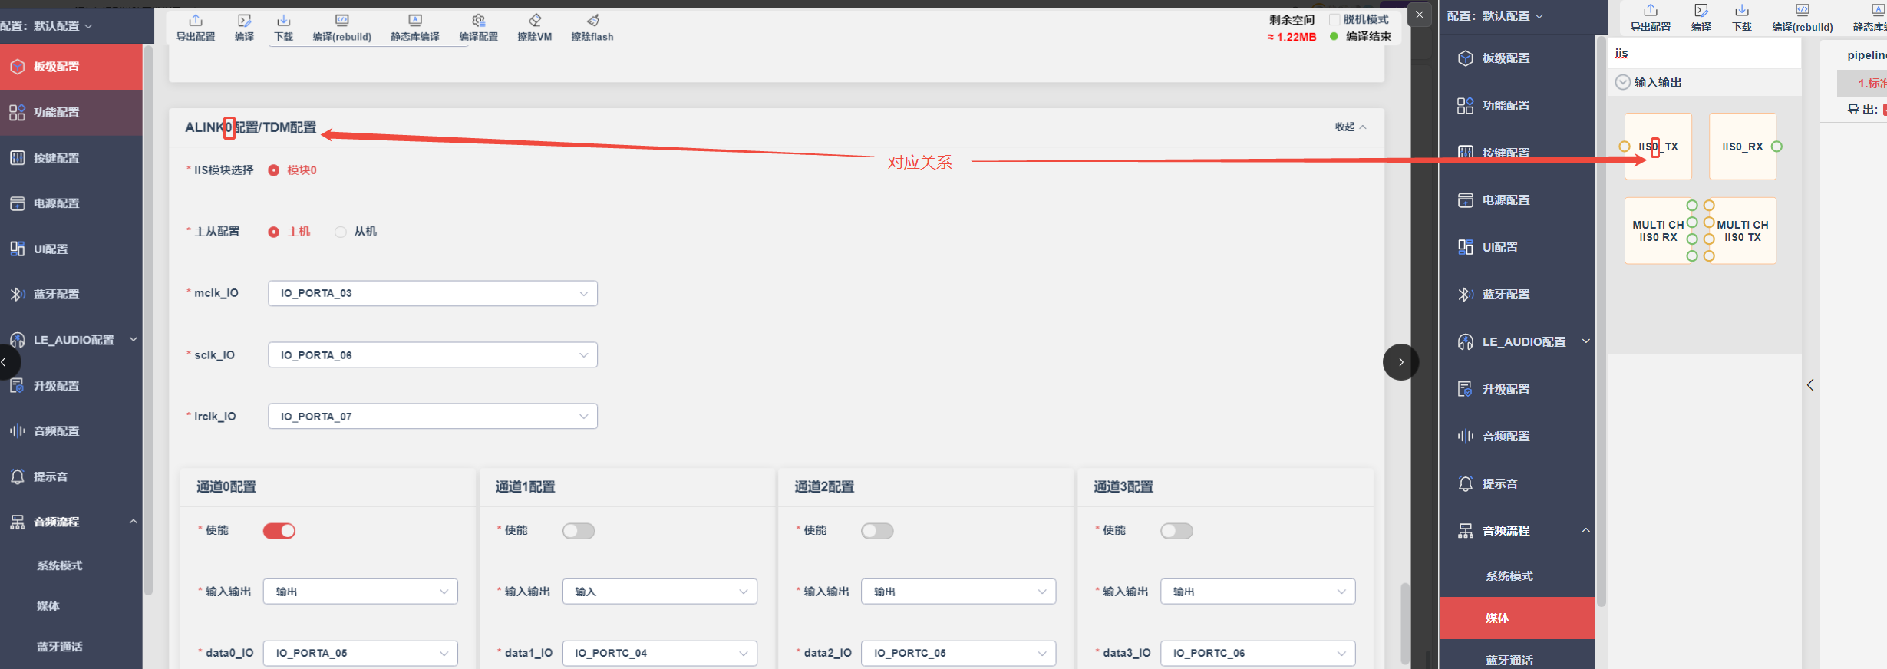Click 编译 toolbar icon in ALINK0 config window
The height and width of the screenshot is (669, 1887).
click(x=244, y=21)
